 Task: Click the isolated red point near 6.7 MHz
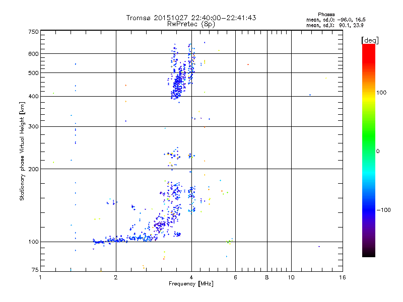(248, 64)
